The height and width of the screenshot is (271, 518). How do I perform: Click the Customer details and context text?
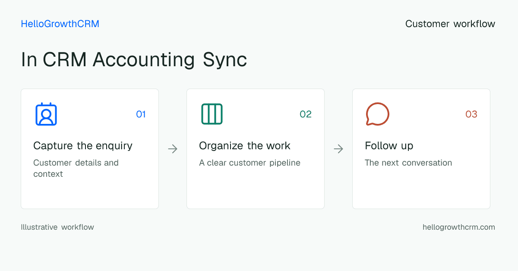click(76, 168)
